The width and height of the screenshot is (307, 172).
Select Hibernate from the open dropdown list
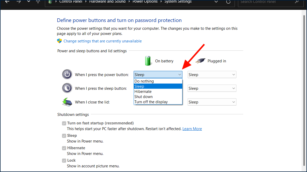coord(142,91)
